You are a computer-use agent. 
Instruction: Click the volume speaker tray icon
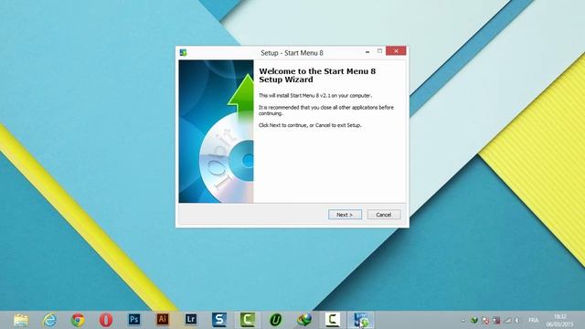pos(517,320)
